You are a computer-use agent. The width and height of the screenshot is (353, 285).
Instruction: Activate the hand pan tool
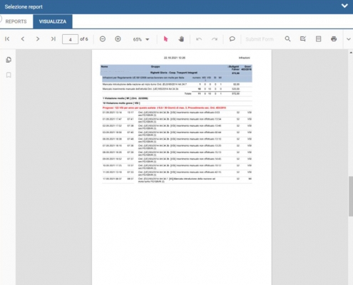pos(181,39)
